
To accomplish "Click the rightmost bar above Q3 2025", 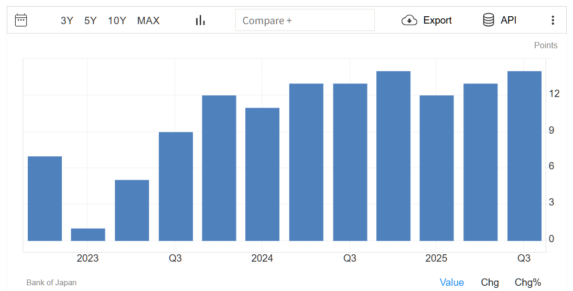I will [x=524, y=156].
